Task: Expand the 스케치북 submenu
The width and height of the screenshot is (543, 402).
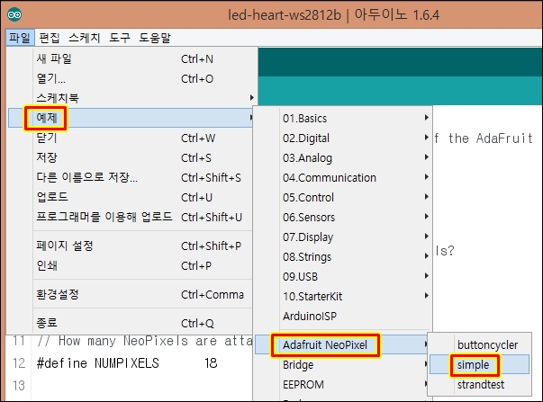Action: 130,98
